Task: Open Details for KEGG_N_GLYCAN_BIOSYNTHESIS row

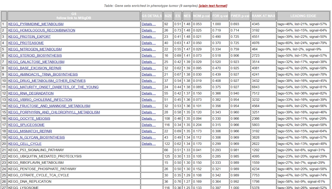Action: pyautogui.click(x=149, y=138)
